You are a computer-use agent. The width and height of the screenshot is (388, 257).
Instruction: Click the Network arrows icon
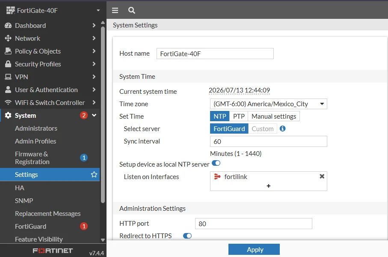[x=8, y=38]
